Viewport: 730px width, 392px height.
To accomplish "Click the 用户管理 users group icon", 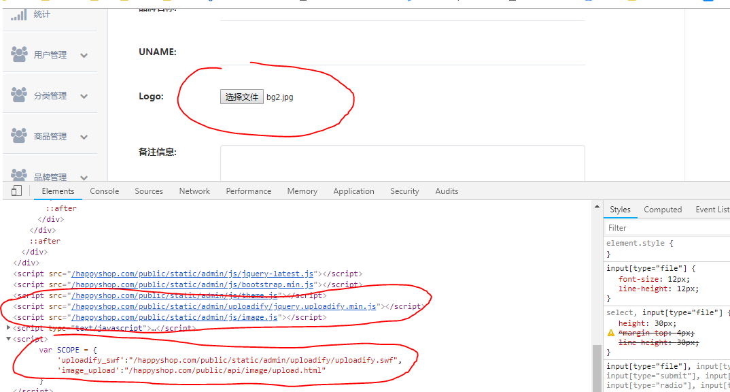I will point(19,54).
